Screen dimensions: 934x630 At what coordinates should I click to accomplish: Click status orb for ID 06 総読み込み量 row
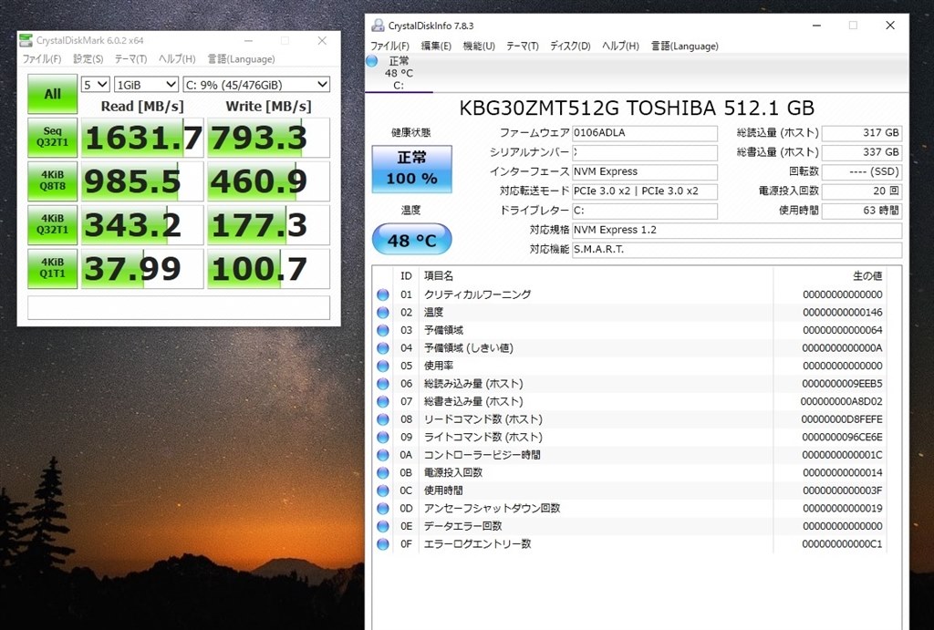382,384
